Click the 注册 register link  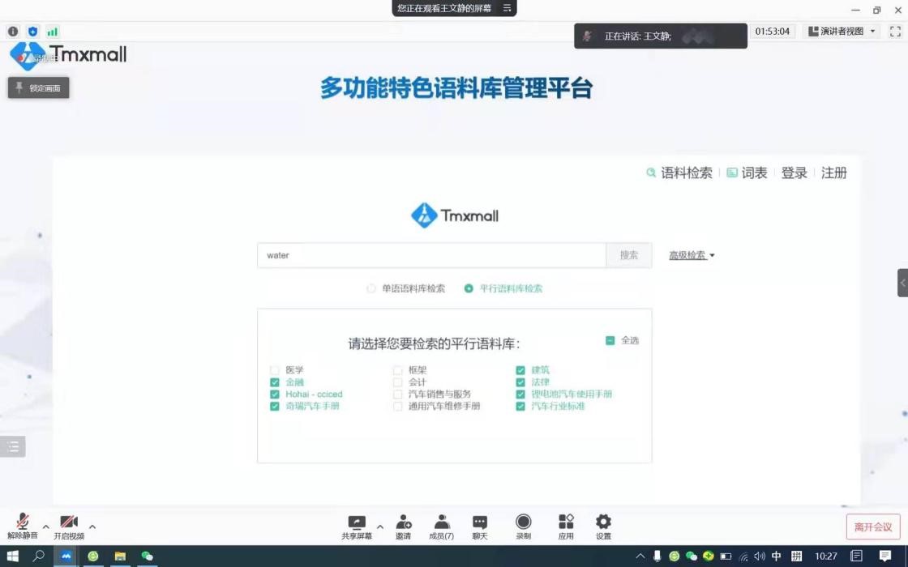point(834,173)
